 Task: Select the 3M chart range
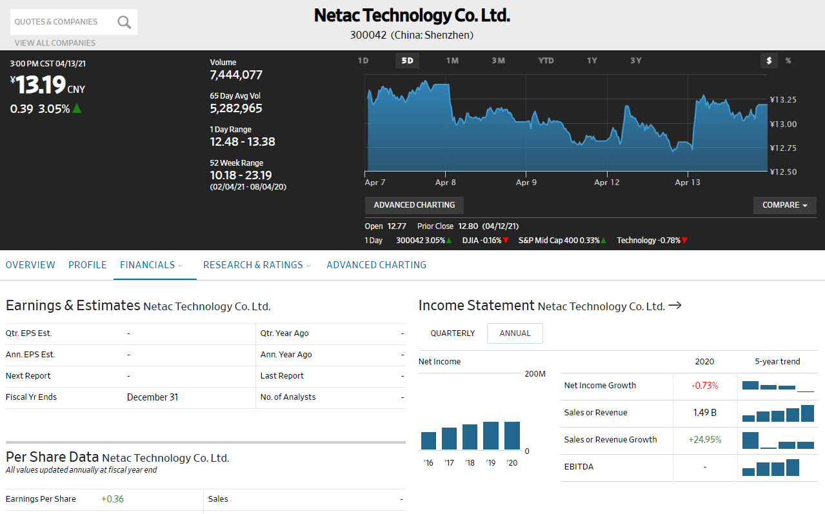click(498, 61)
